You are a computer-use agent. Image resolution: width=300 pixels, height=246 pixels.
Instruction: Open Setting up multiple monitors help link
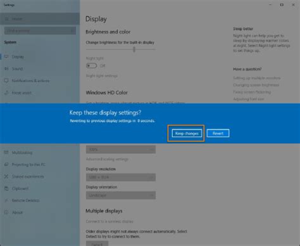coord(257,78)
